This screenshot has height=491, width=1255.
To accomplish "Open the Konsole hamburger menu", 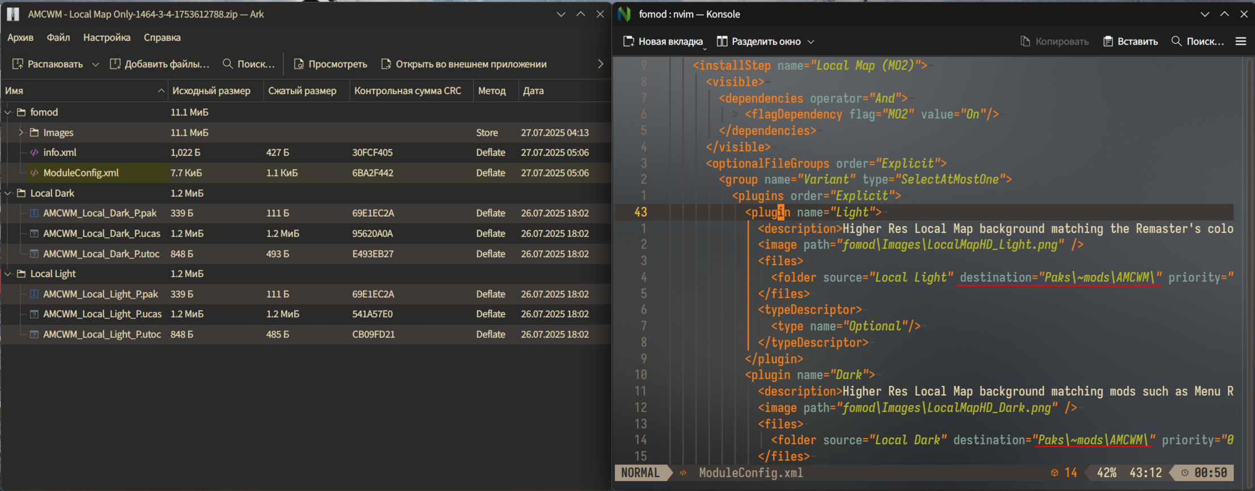I will (1241, 41).
